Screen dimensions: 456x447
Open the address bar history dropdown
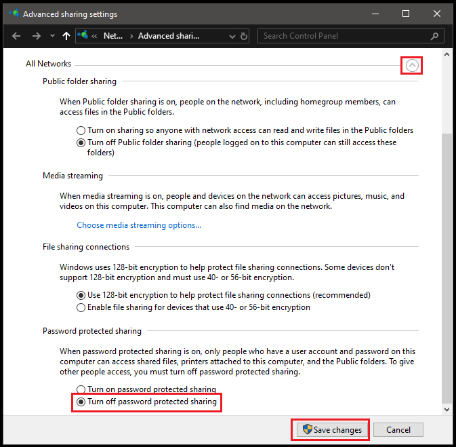coord(232,36)
